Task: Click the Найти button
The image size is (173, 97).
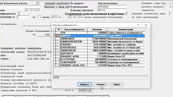Action: pos(117,84)
